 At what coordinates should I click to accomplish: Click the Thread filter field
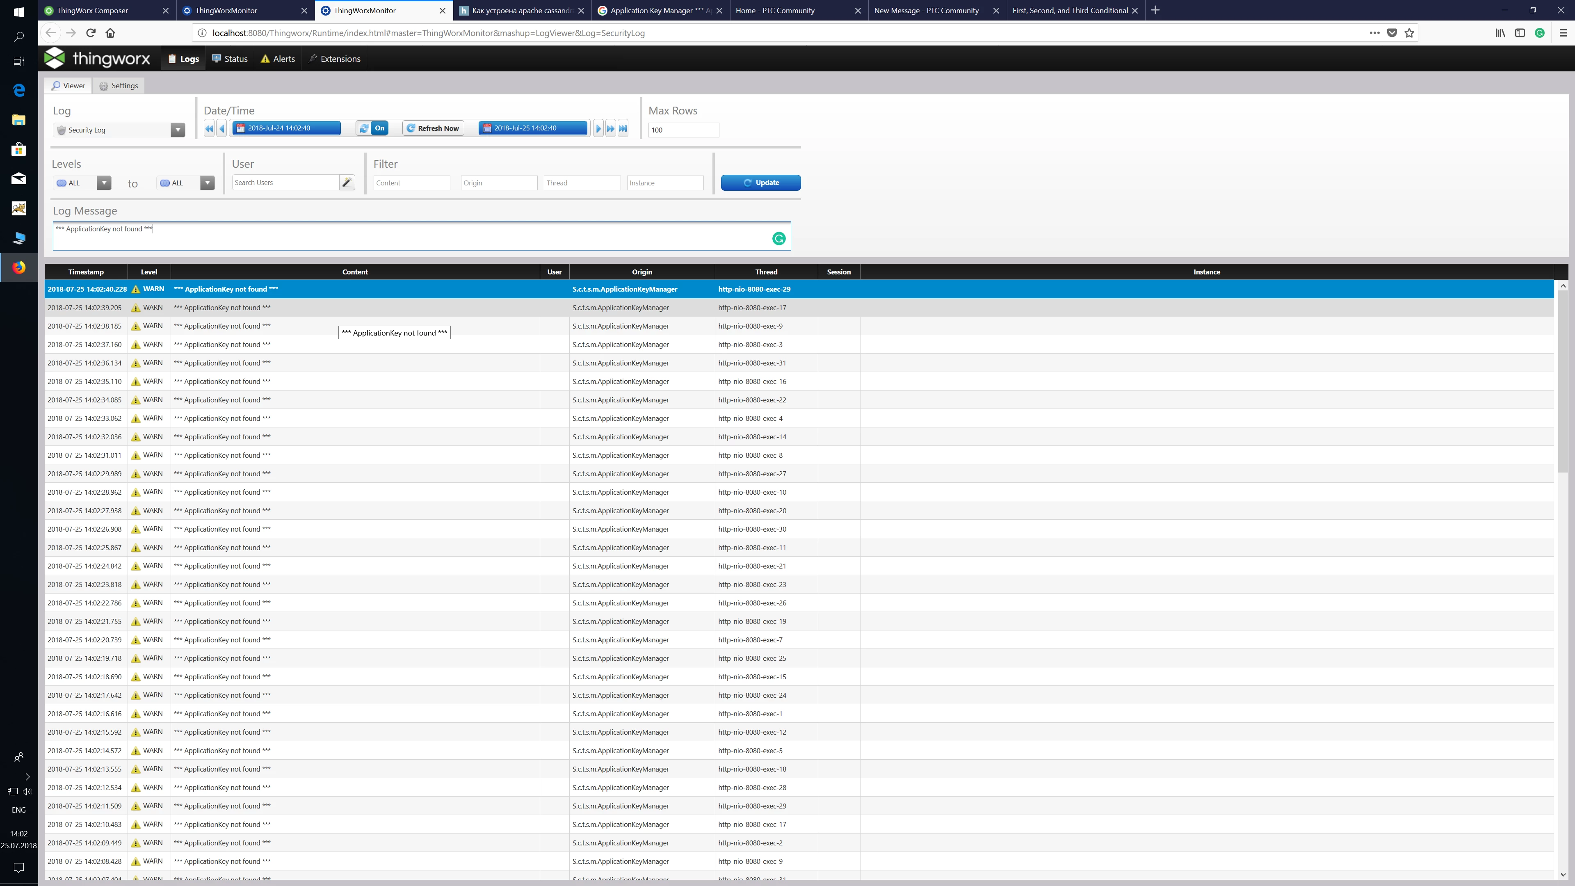tap(582, 183)
